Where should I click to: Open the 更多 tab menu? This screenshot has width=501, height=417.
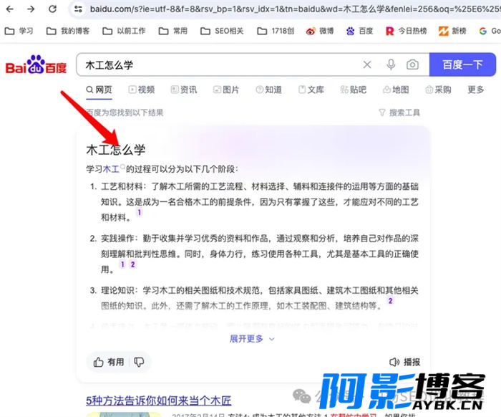point(476,90)
